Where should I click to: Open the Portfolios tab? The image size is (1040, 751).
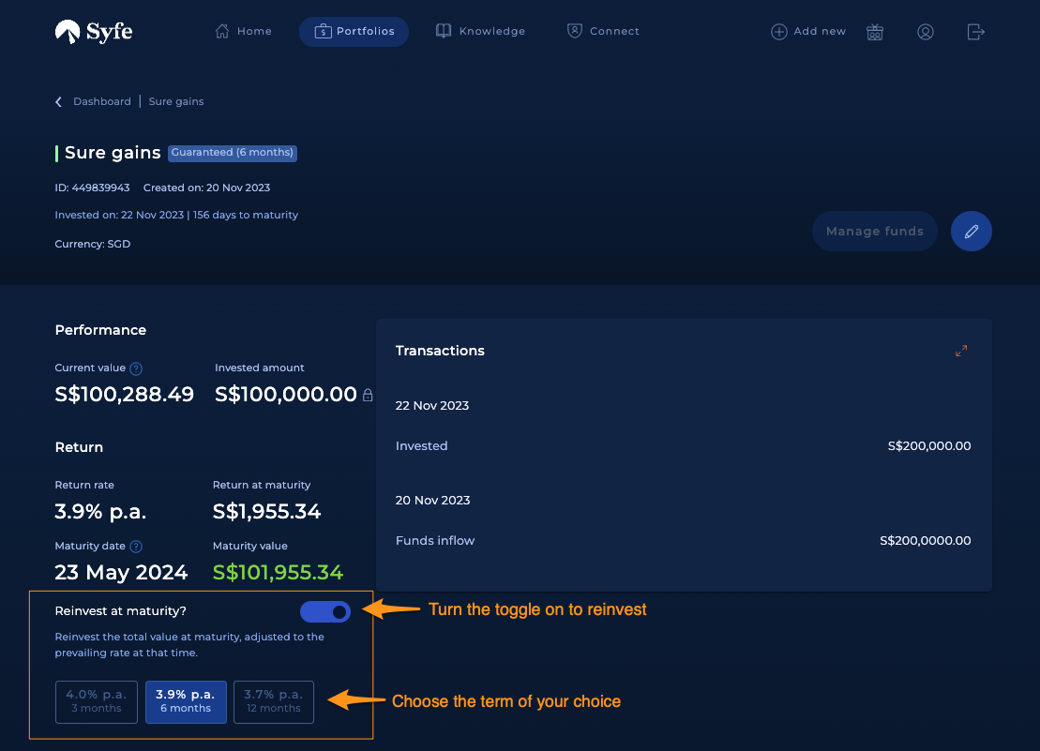(x=354, y=32)
